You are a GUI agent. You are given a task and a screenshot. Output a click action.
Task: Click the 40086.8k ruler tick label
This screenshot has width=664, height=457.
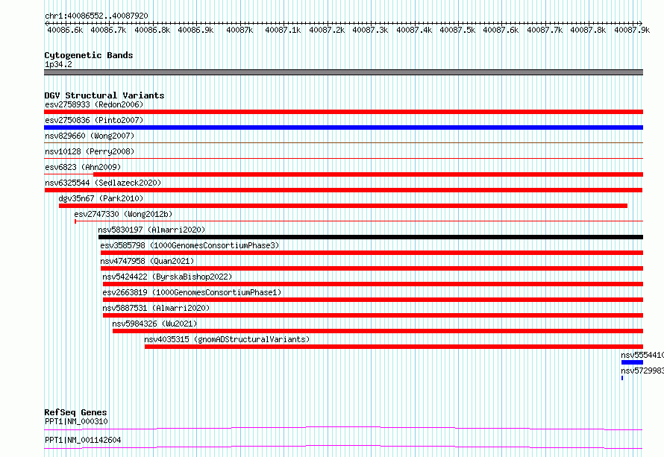tap(152, 30)
